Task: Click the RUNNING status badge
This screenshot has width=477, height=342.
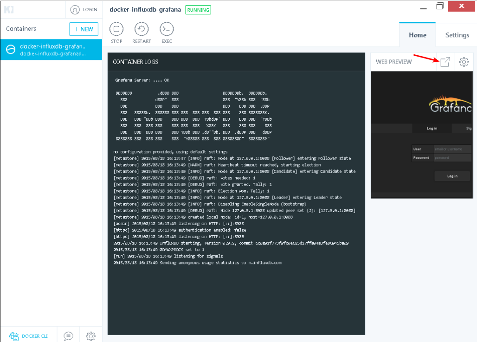Action: tap(198, 10)
